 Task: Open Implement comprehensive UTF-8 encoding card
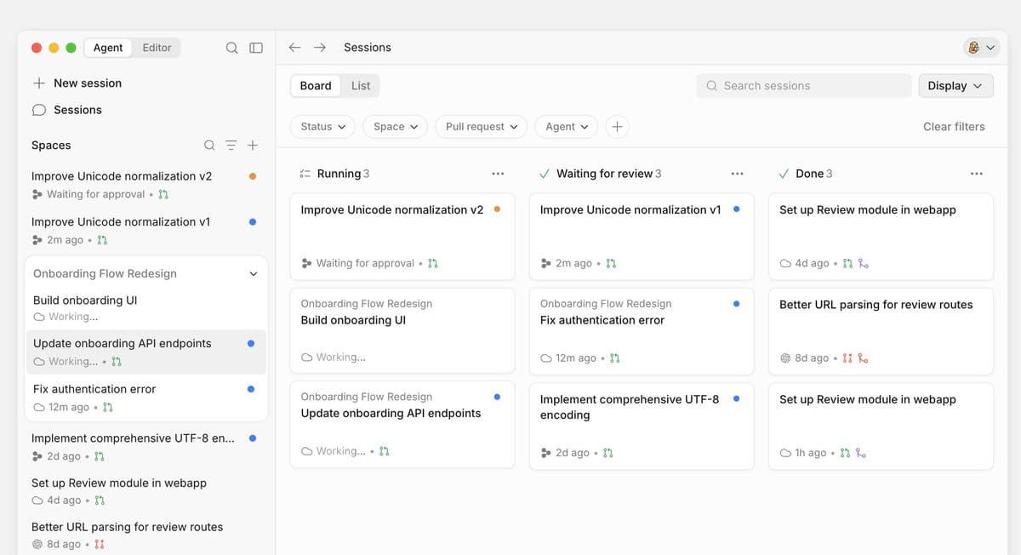coord(642,426)
